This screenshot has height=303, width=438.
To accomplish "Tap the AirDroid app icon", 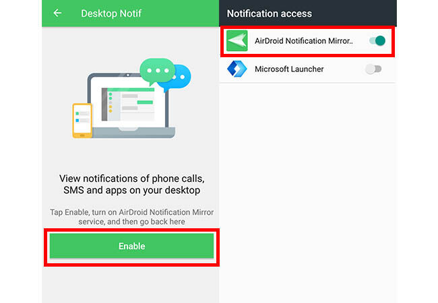I will (x=237, y=40).
